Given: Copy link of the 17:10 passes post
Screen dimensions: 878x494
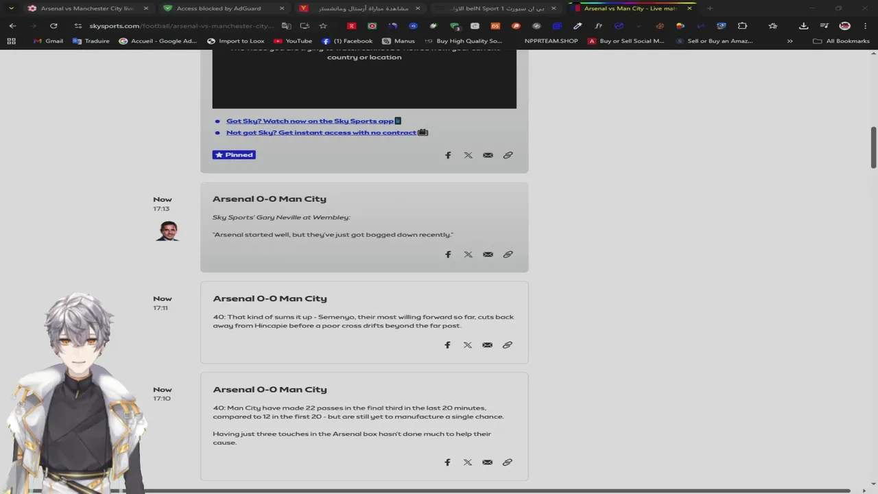Looking at the screenshot, I should click(507, 462).
